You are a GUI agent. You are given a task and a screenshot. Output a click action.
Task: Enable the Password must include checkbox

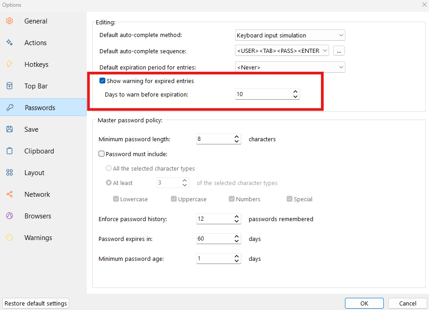click(102, 154)
